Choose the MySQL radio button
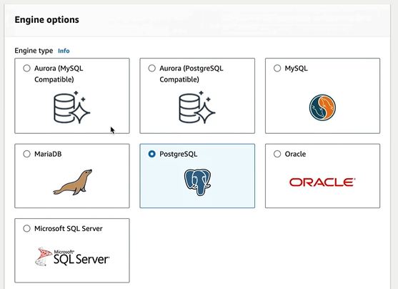The image size is (398, 289). (277, 68)
